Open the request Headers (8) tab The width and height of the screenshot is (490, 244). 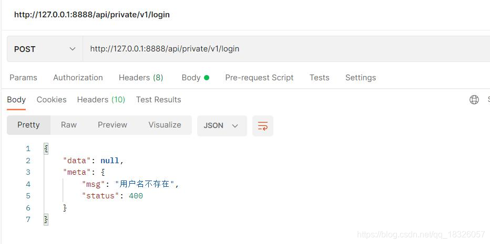tap(141, 78)
